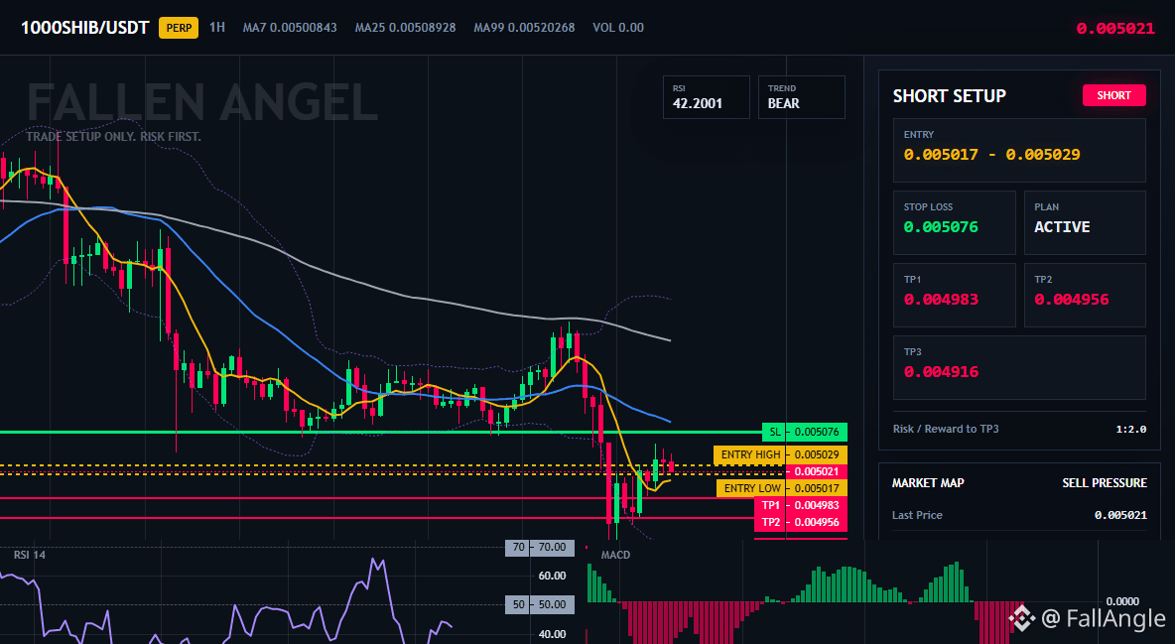Click the MA7 0.00500843 indicator
1175x644 pixels.
(x=290, y=28)
